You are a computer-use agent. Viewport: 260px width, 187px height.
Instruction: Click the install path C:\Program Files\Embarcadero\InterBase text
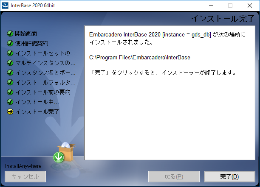[x=140, y=57]
